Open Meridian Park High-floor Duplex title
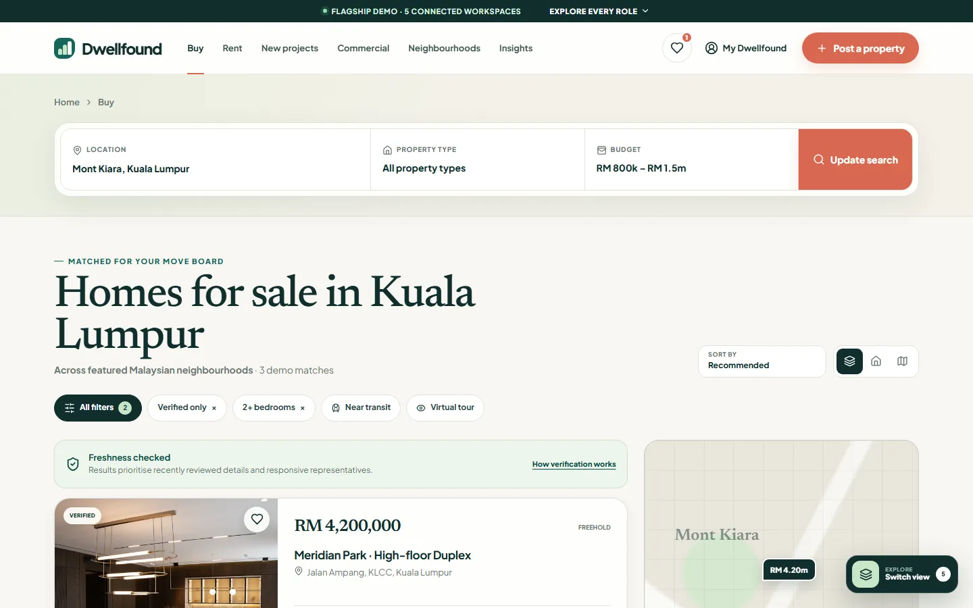The height and width of the screenshot is (608, 973). (x=382, y=555)
